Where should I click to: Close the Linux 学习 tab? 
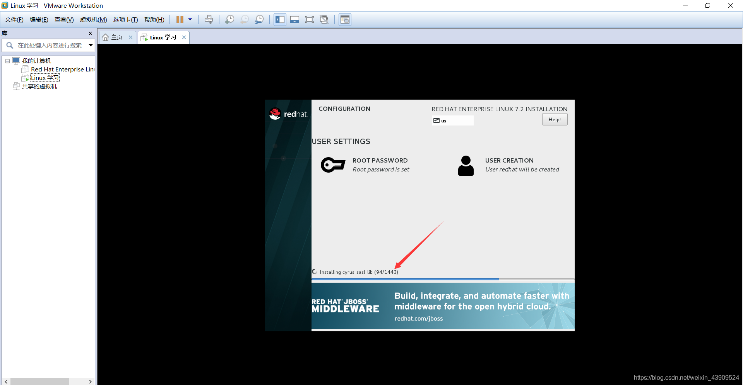point(184,37)
